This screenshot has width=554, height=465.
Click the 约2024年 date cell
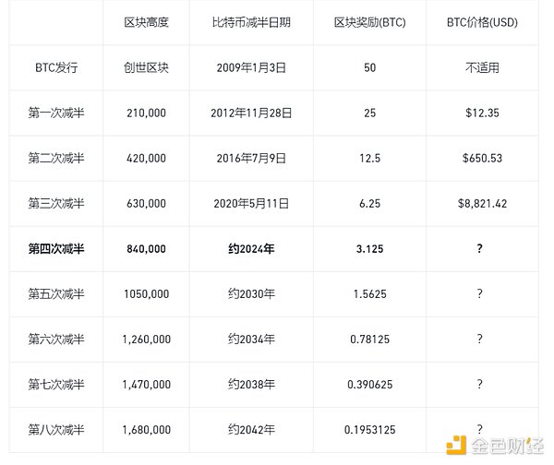[251, 248]
